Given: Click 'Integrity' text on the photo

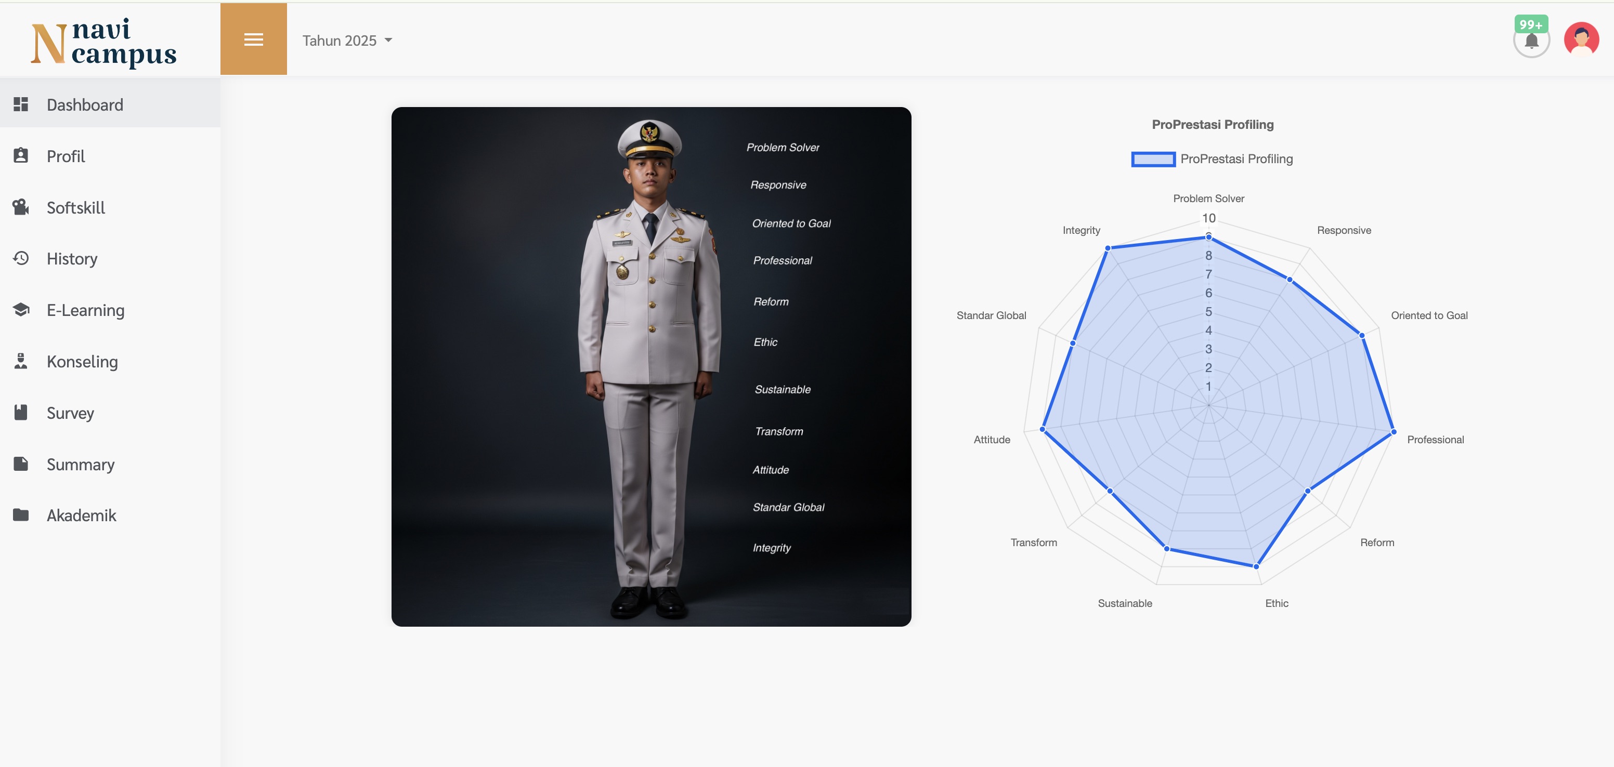Looking at the screenshot, I should (771, 548).
